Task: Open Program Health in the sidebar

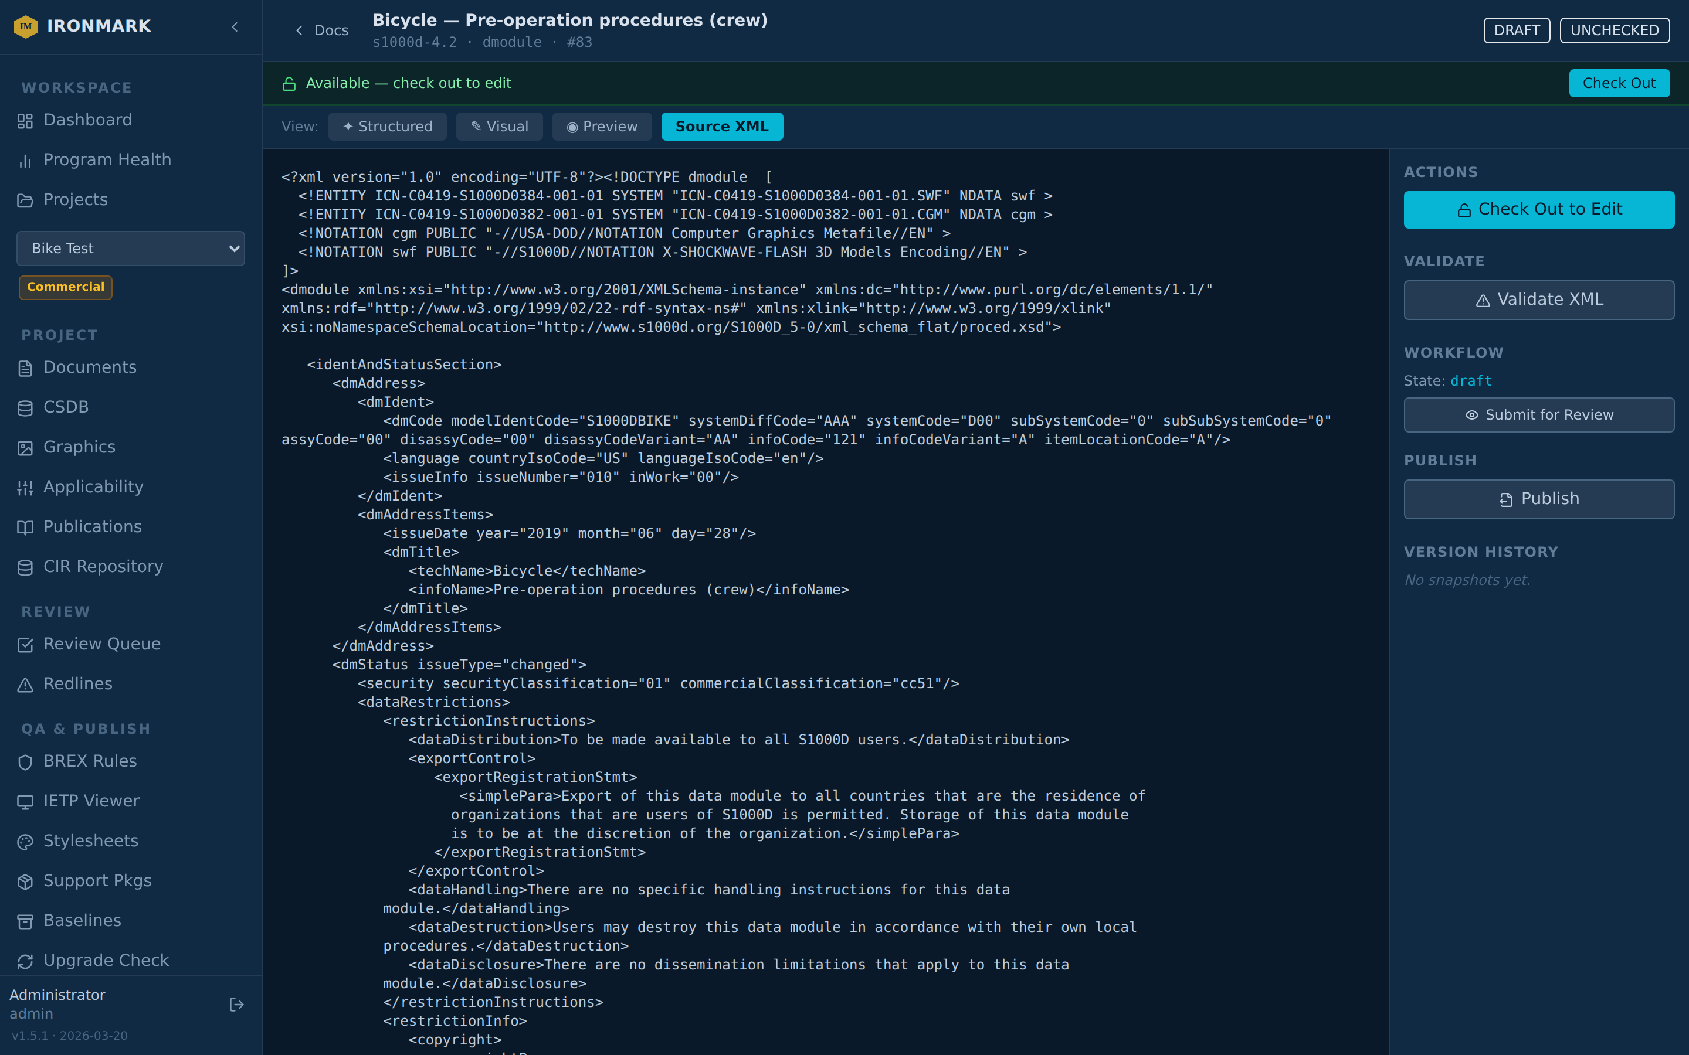Action: 131,160
